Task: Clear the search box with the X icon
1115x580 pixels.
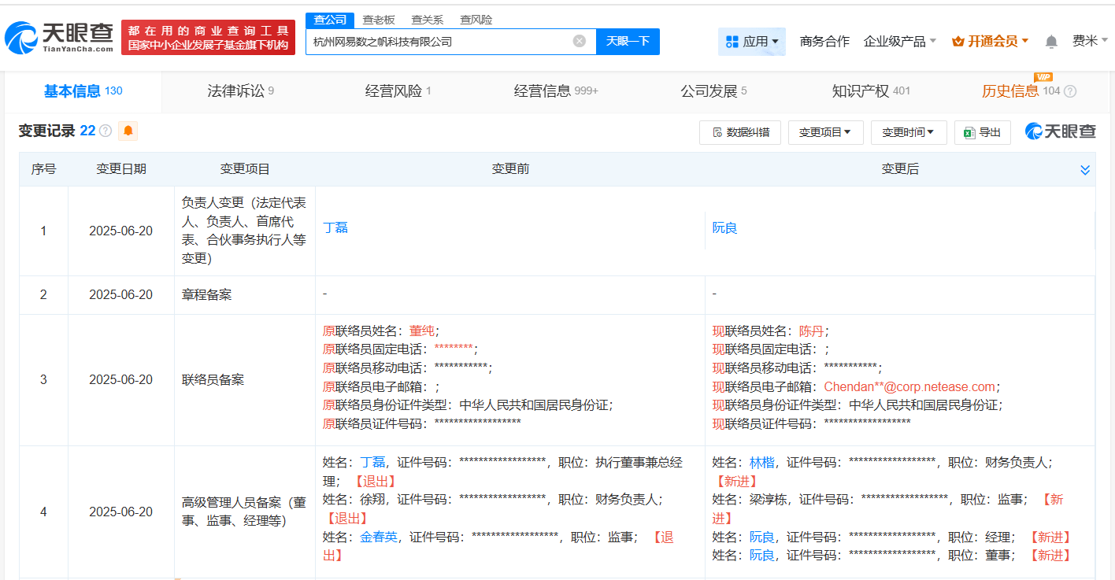Action: pos(579,41)
